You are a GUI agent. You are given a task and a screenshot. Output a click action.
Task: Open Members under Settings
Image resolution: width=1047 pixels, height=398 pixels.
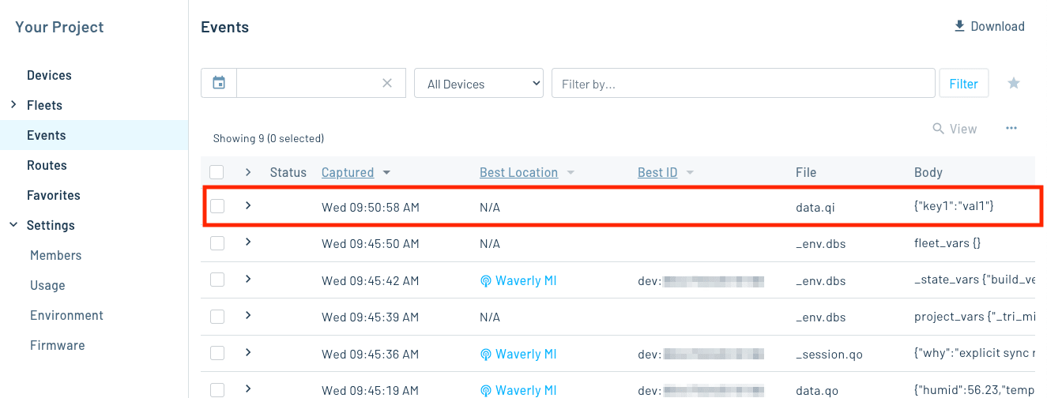pyautogui.click(x=56, y=255)
